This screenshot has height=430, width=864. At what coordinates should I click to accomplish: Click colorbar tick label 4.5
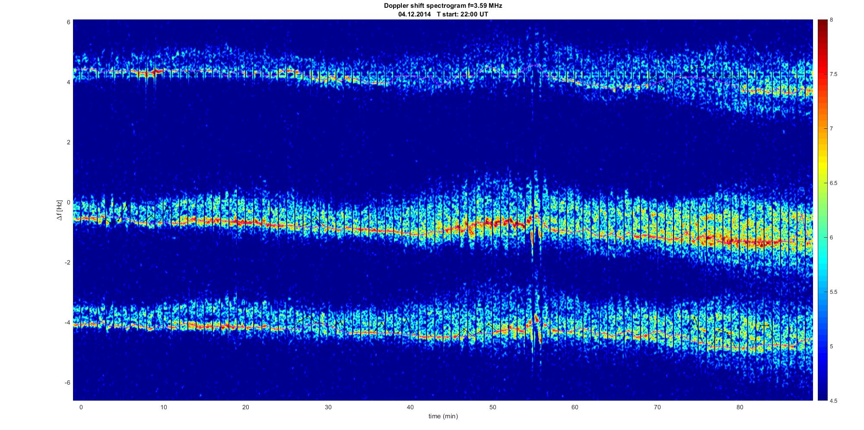click(x=834, y=401)
